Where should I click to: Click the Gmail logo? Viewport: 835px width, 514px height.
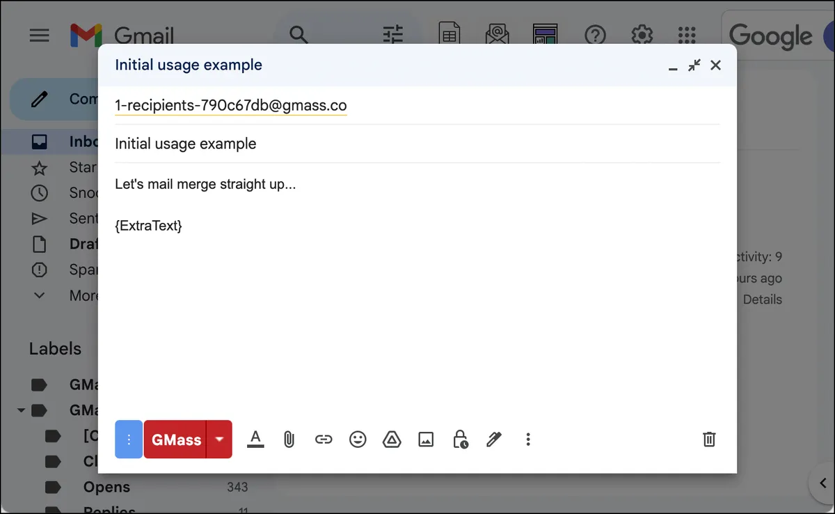[x=122, y=35]
